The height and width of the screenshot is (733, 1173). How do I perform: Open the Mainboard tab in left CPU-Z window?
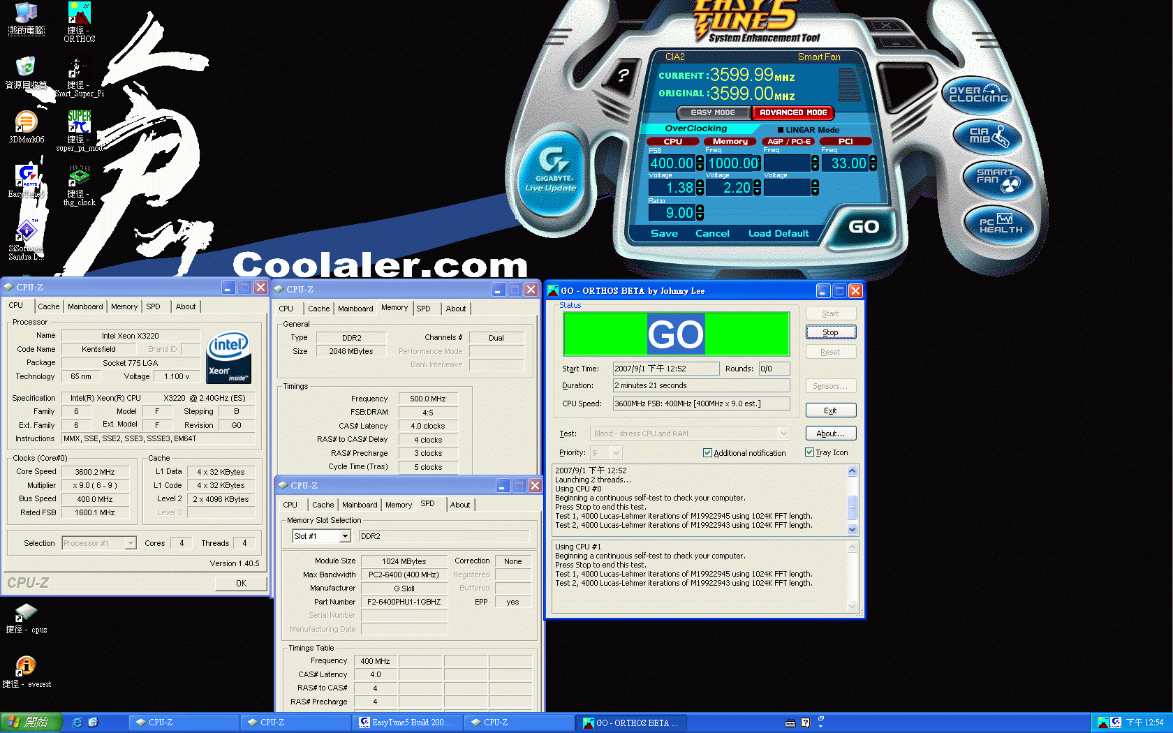pyautogui.click(x=85, y=306)
